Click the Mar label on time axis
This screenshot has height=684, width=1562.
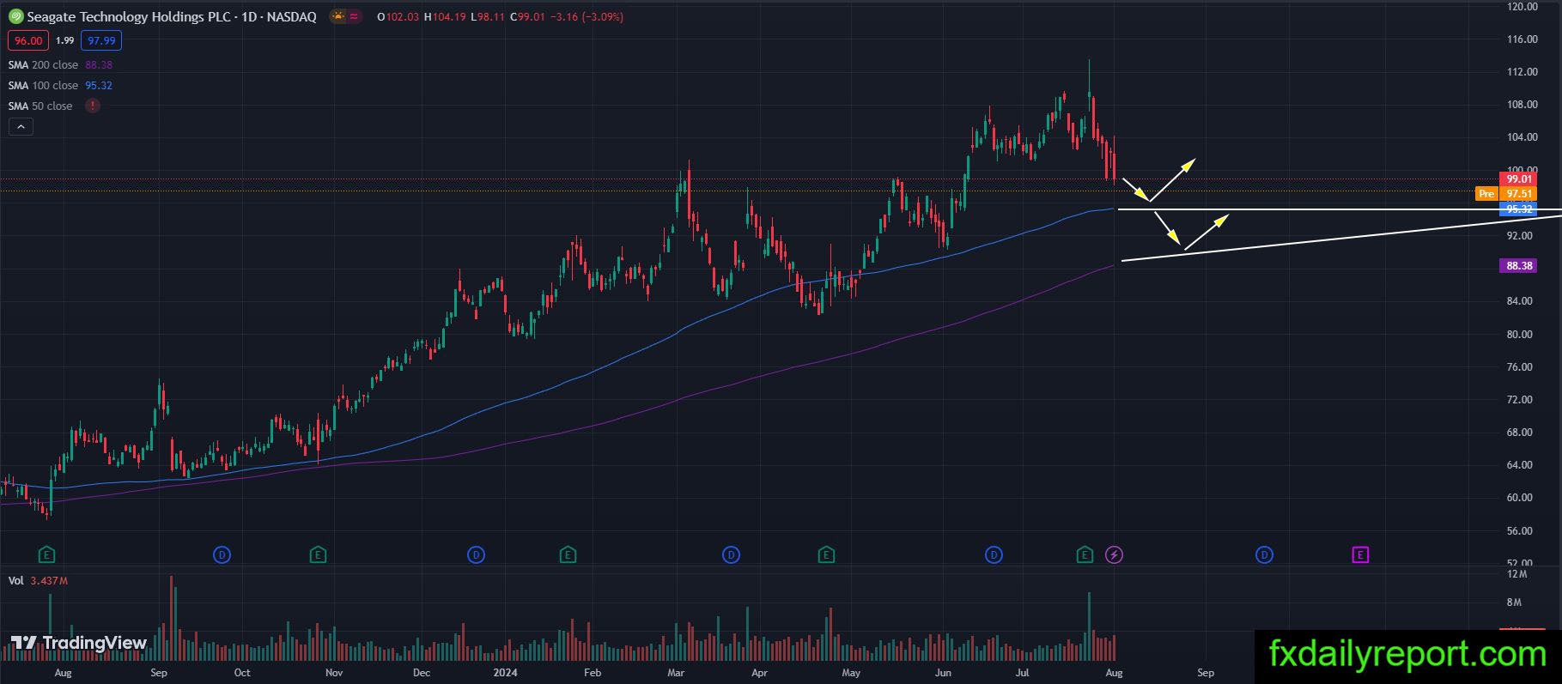[x=676, y=673]
